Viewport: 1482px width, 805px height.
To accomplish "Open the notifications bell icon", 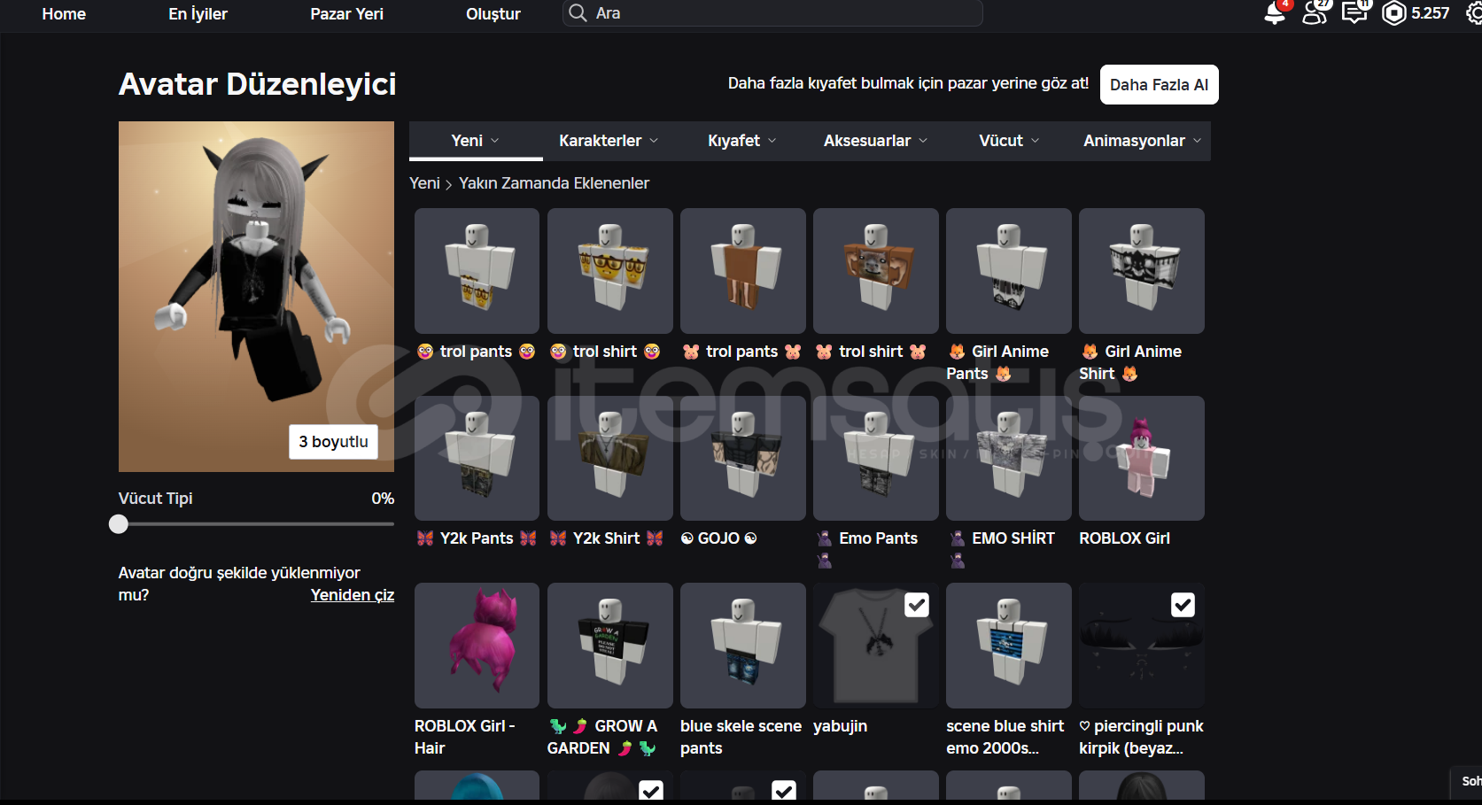I will click(x=1274, y=13).
